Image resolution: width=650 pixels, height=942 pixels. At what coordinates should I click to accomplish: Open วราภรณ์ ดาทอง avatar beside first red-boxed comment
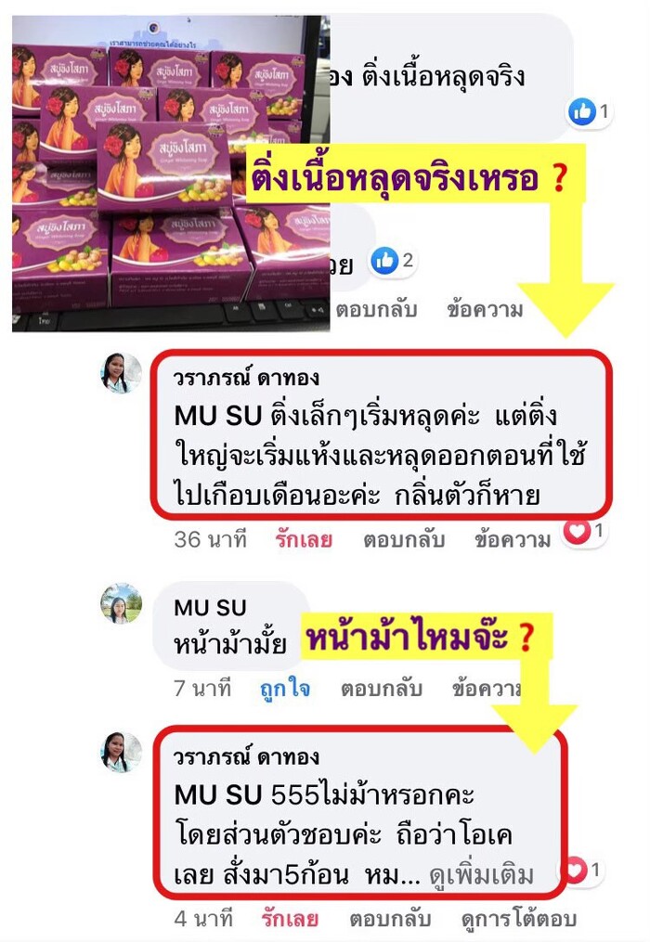[121, 373]
